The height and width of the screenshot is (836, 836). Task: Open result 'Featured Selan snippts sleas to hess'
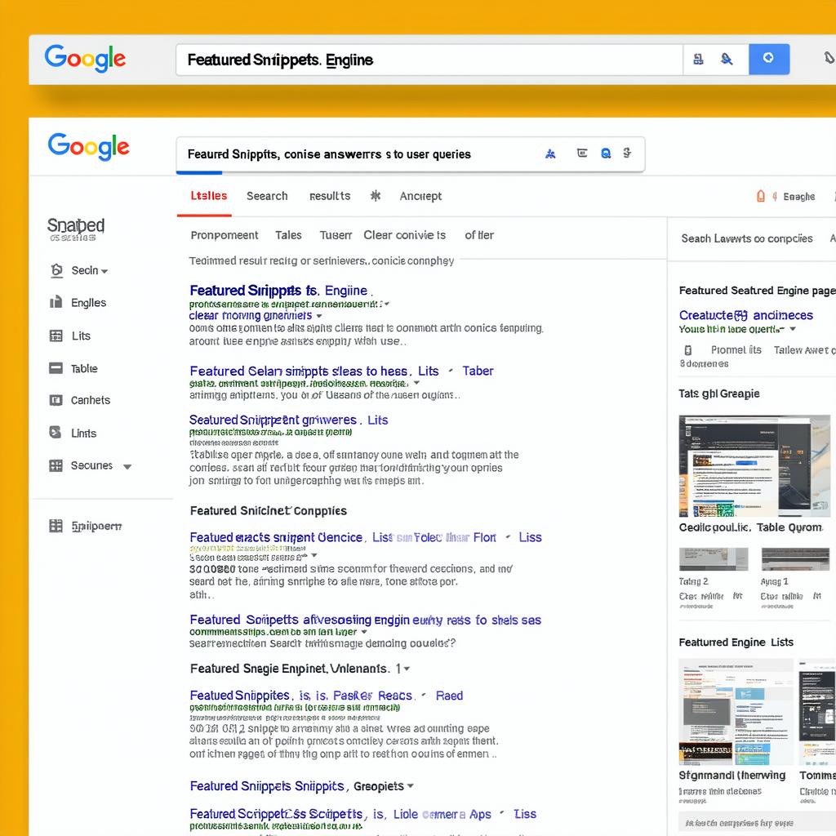tap(299, 371)
